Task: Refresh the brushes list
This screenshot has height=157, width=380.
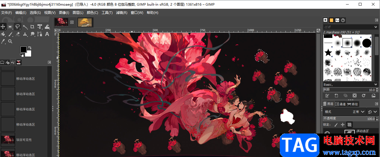Action: (x=364, y=96)
